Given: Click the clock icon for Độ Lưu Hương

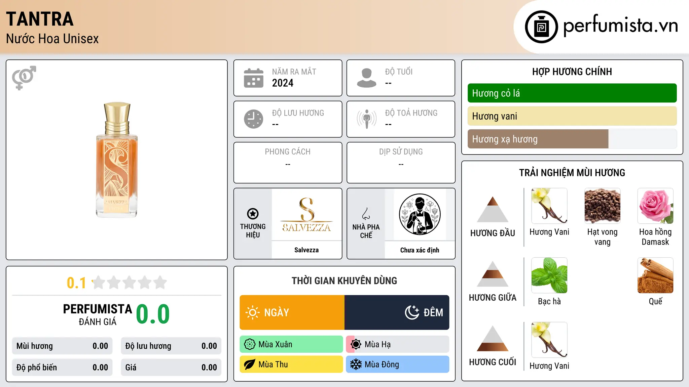Looking at the screenshot, I should click(254, 119).
